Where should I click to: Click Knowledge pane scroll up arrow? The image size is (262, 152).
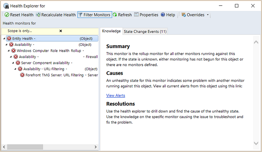point(256,42)
